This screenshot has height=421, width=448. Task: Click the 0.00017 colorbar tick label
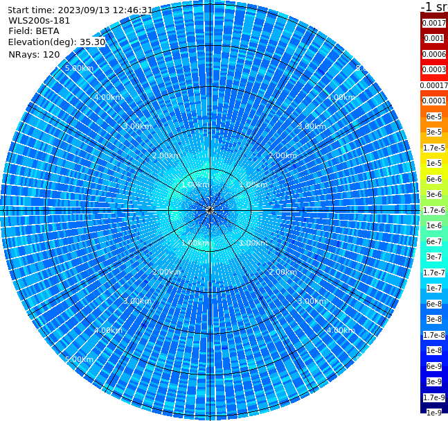pos(434,85)
